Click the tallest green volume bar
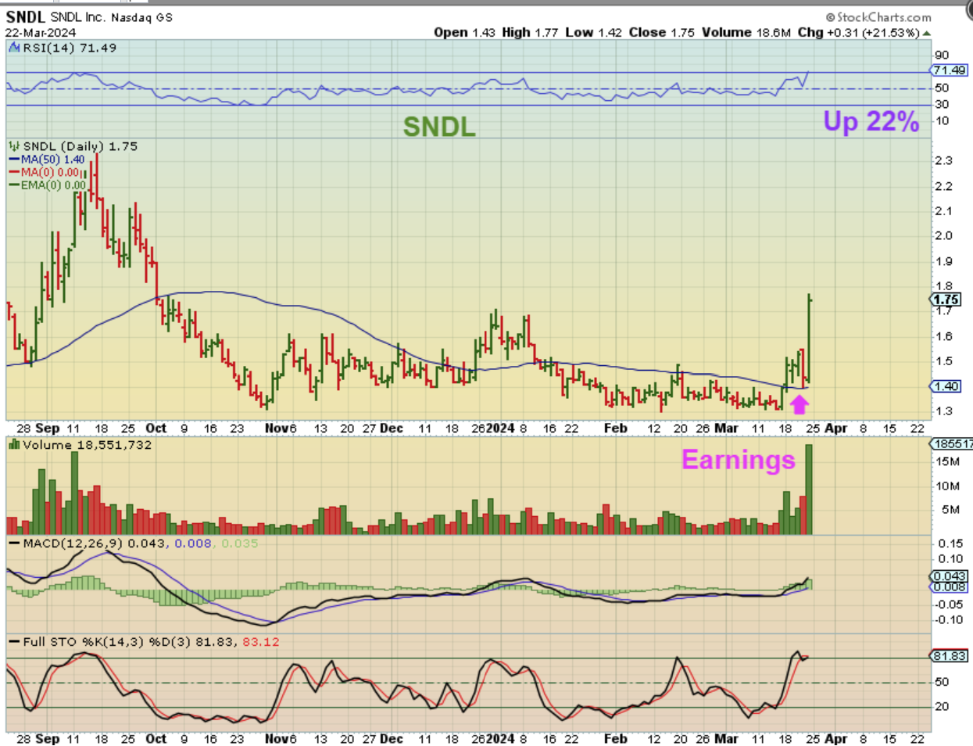973x746 pixels. [809, 490]
